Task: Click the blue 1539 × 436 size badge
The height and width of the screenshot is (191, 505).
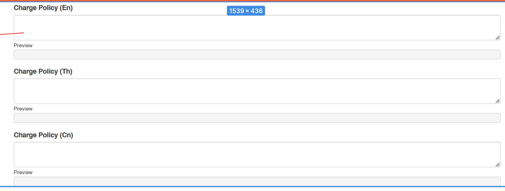Action: pyautogui.click(x=246, y=11)
